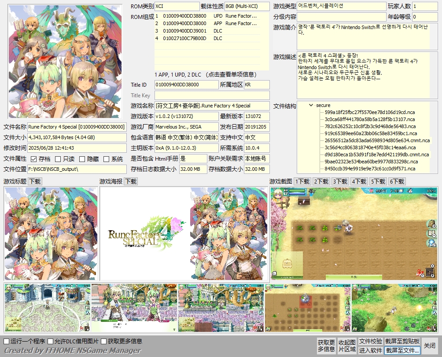This screenshot has width=442, height=357.
Task: Check the 隐藏 hidden attribute box
Action: coord(82,159)
